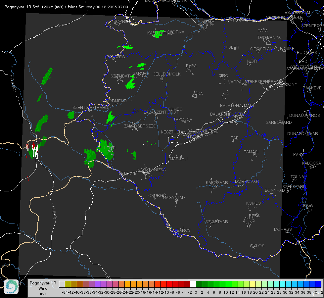Click the red-white echo cluster on the left
The height and width of the screenshot is (298, 324).
point(33,149)
